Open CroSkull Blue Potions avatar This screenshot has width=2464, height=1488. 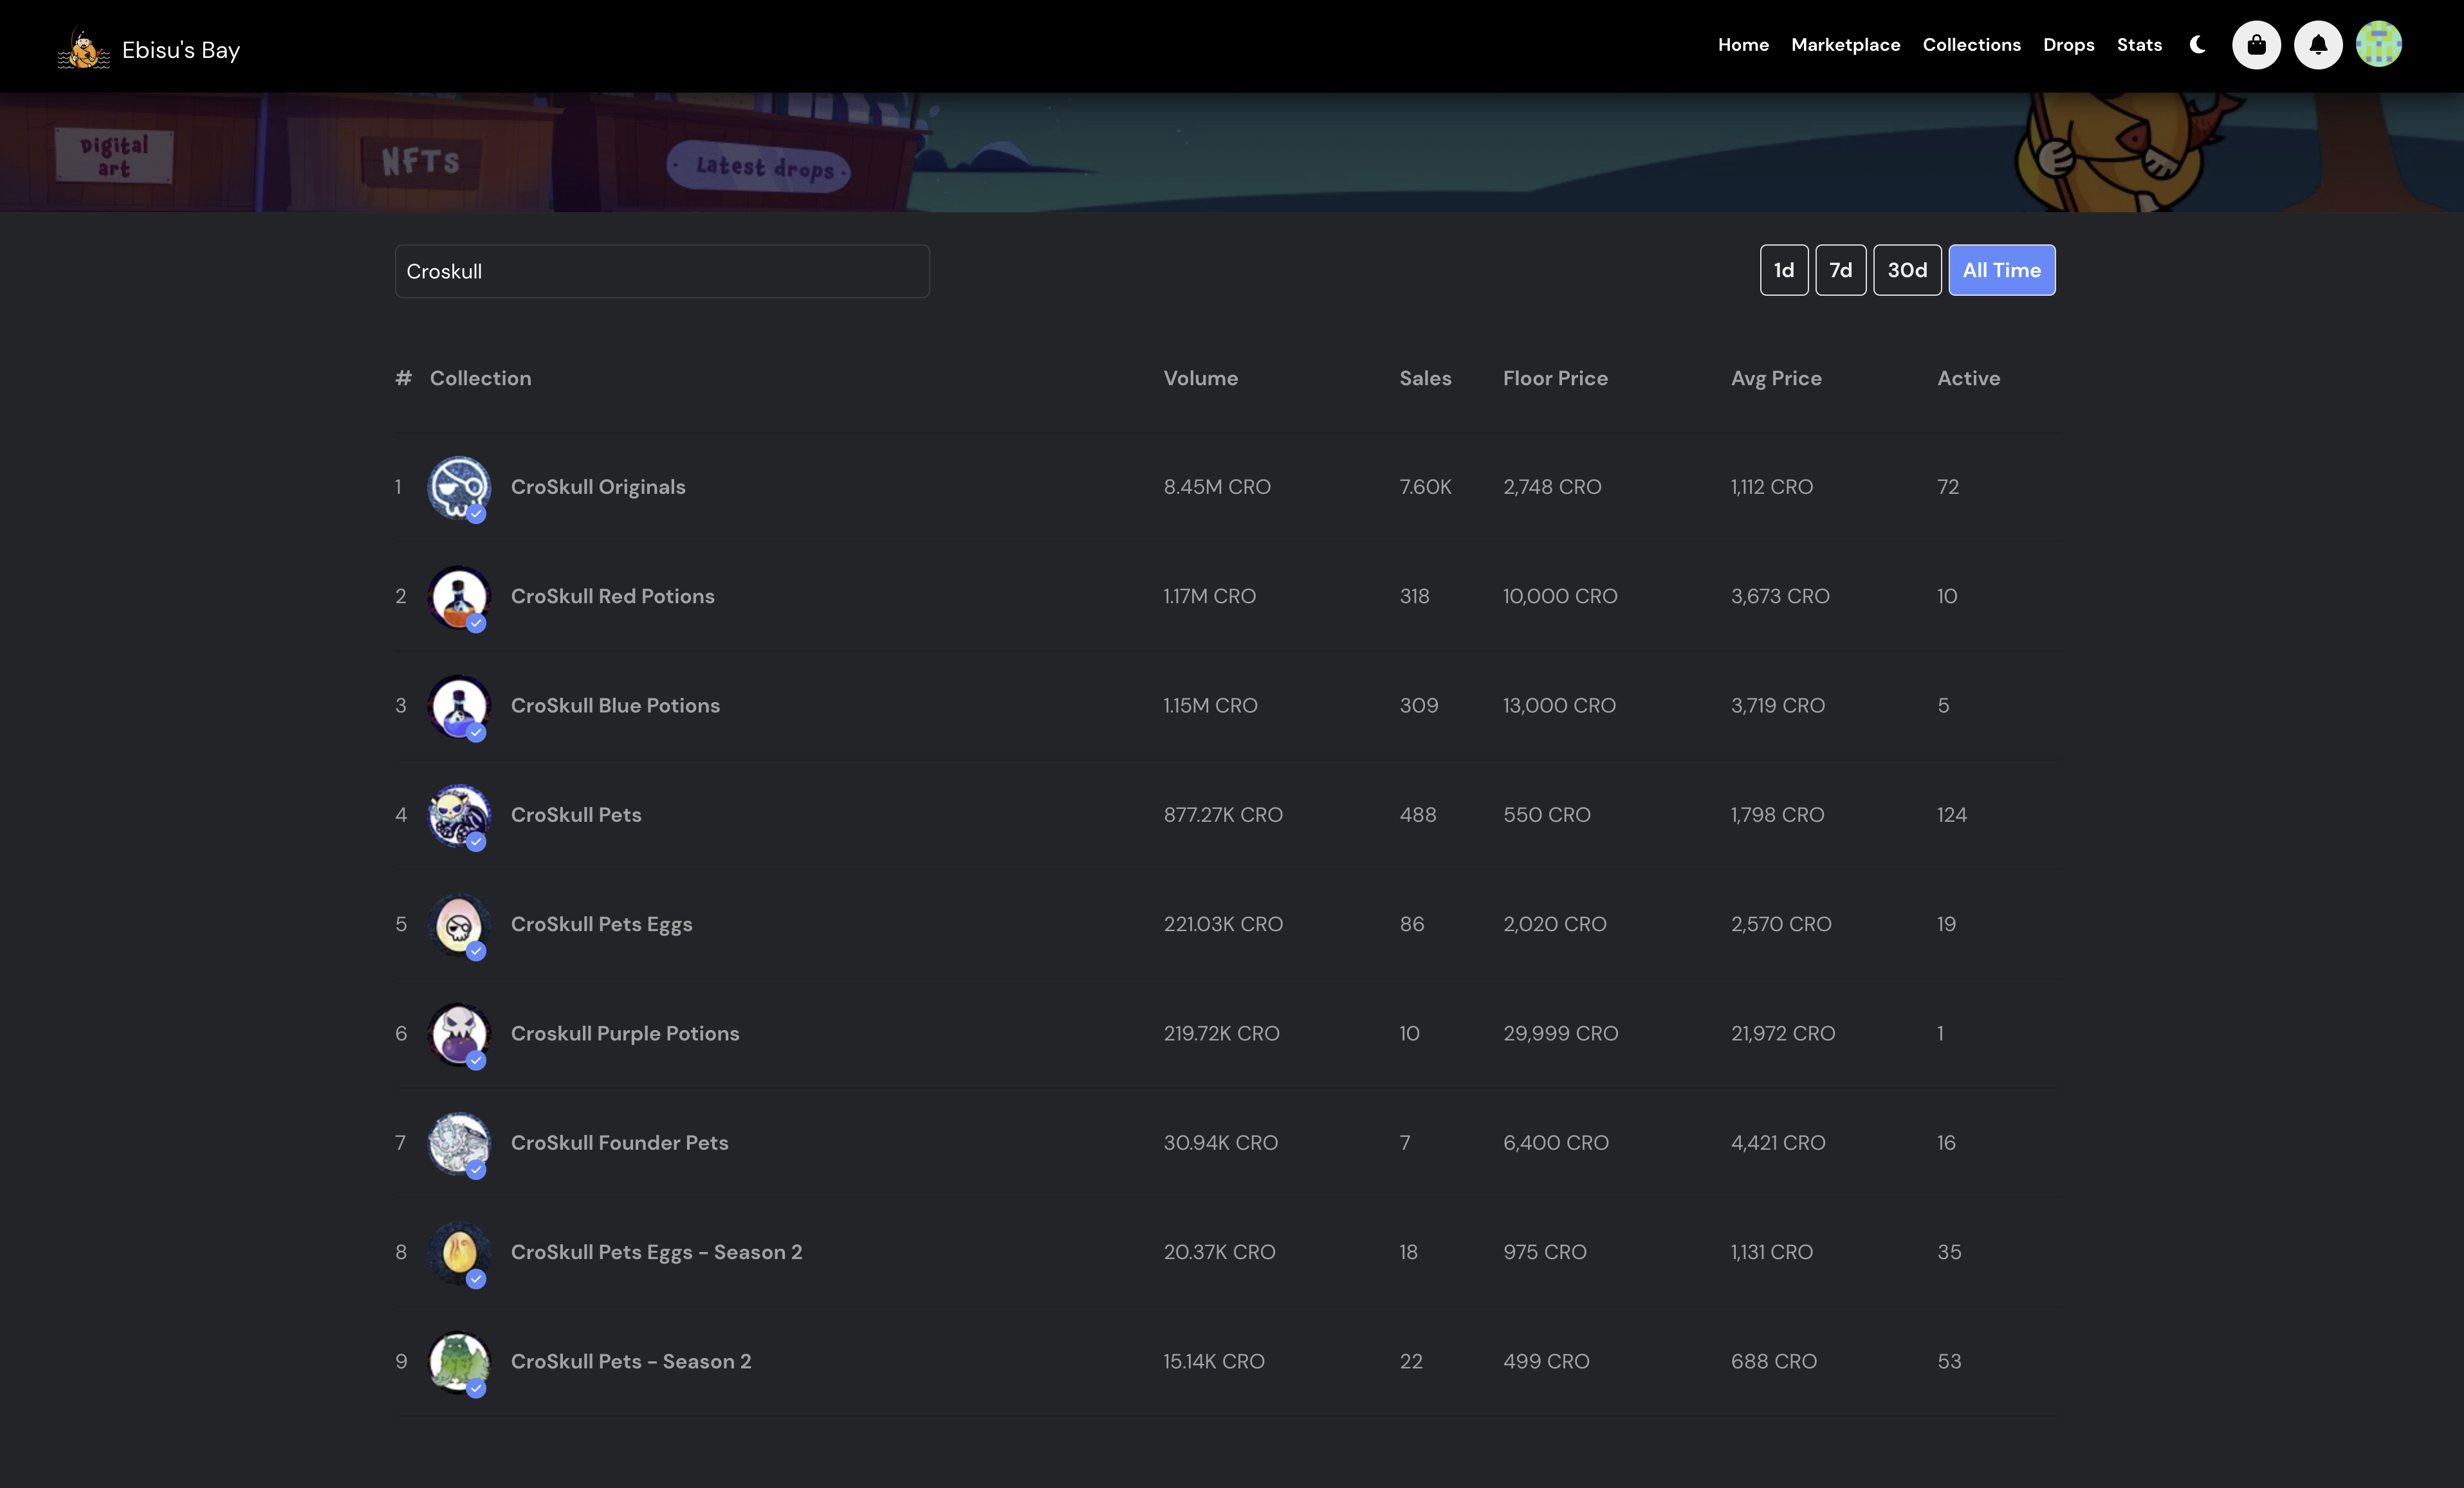459,707
